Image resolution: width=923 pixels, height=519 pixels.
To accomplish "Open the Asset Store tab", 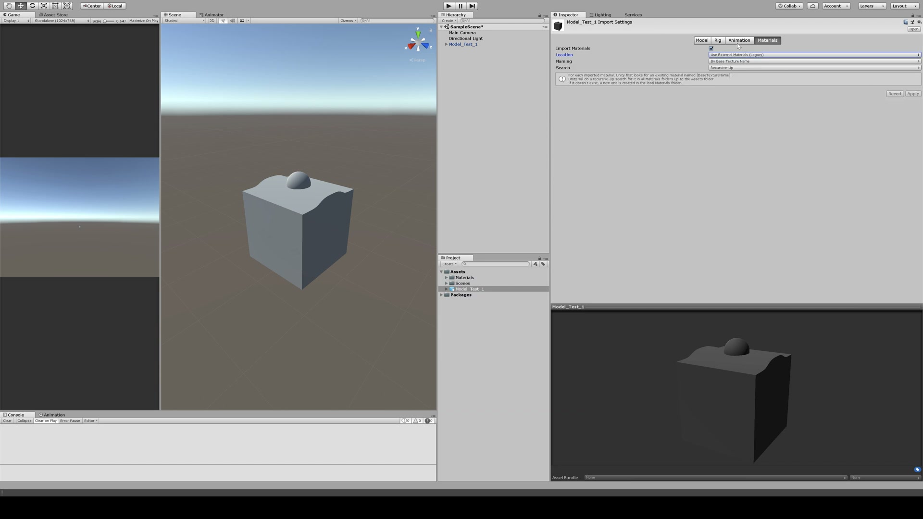I will (x=53, y=15).
